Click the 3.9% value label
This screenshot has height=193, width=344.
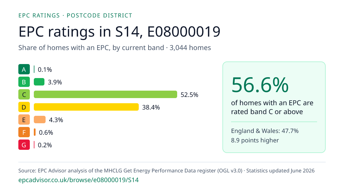[55, 82]
